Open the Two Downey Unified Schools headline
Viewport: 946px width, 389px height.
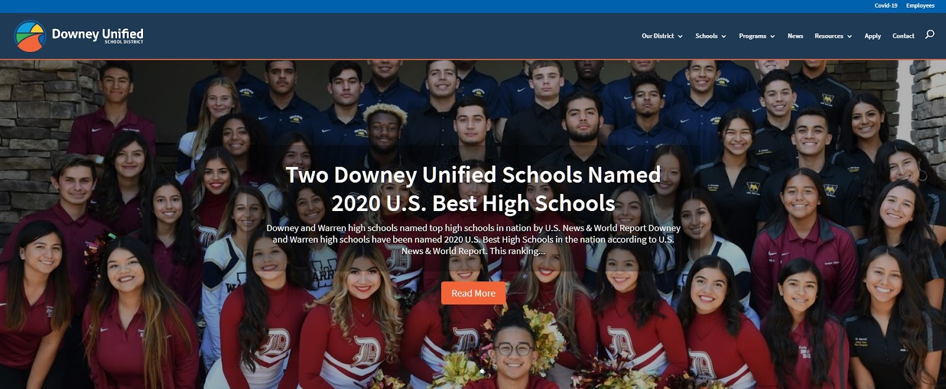click(473, 189)
